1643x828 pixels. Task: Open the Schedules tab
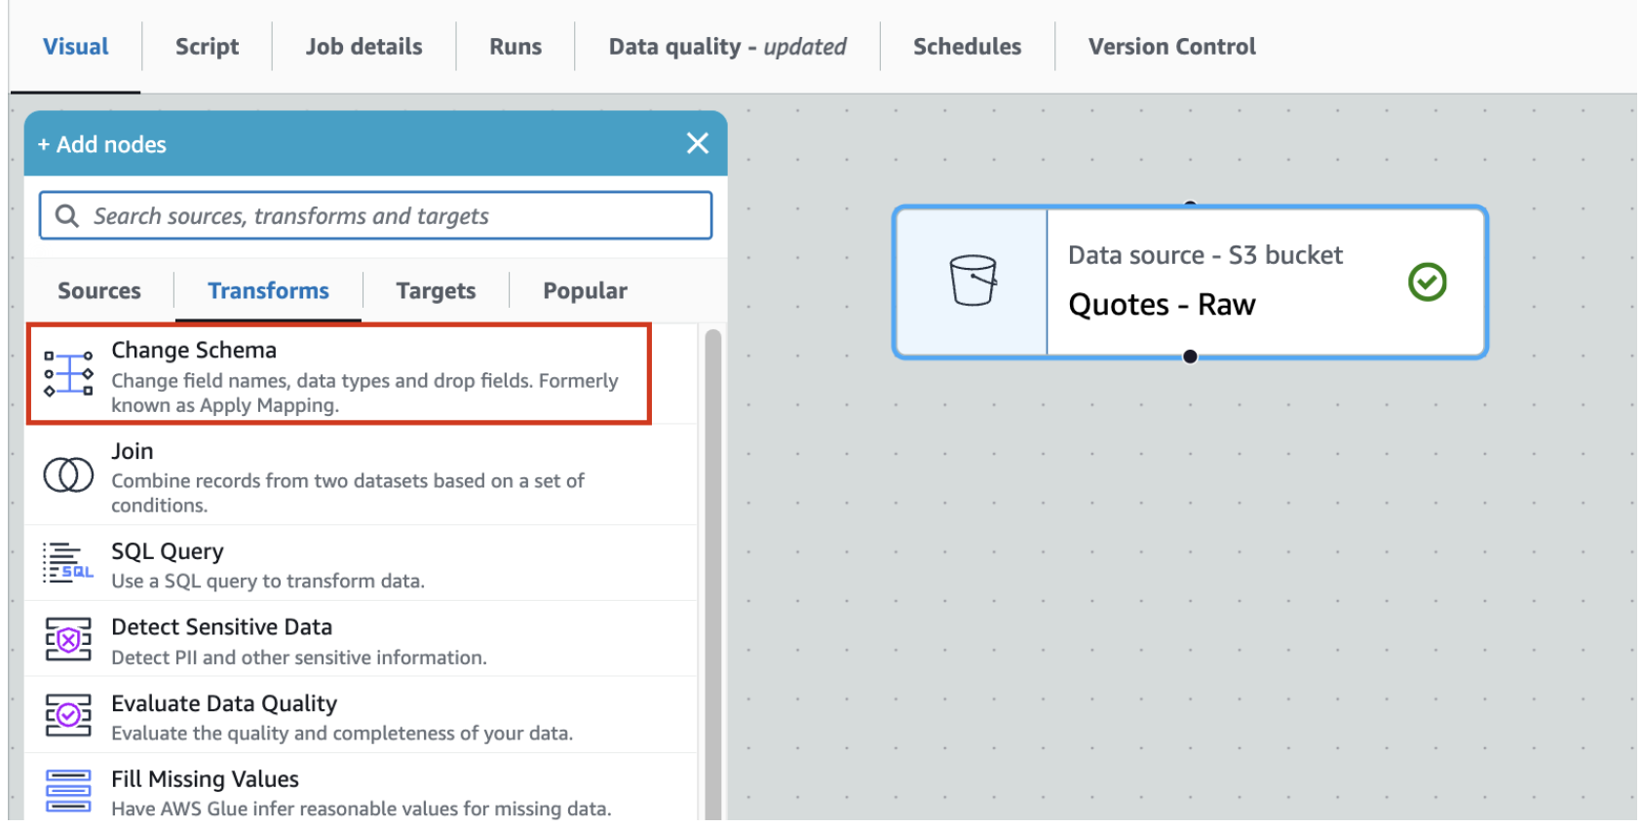pyautogui.click(x=967, y=47)
